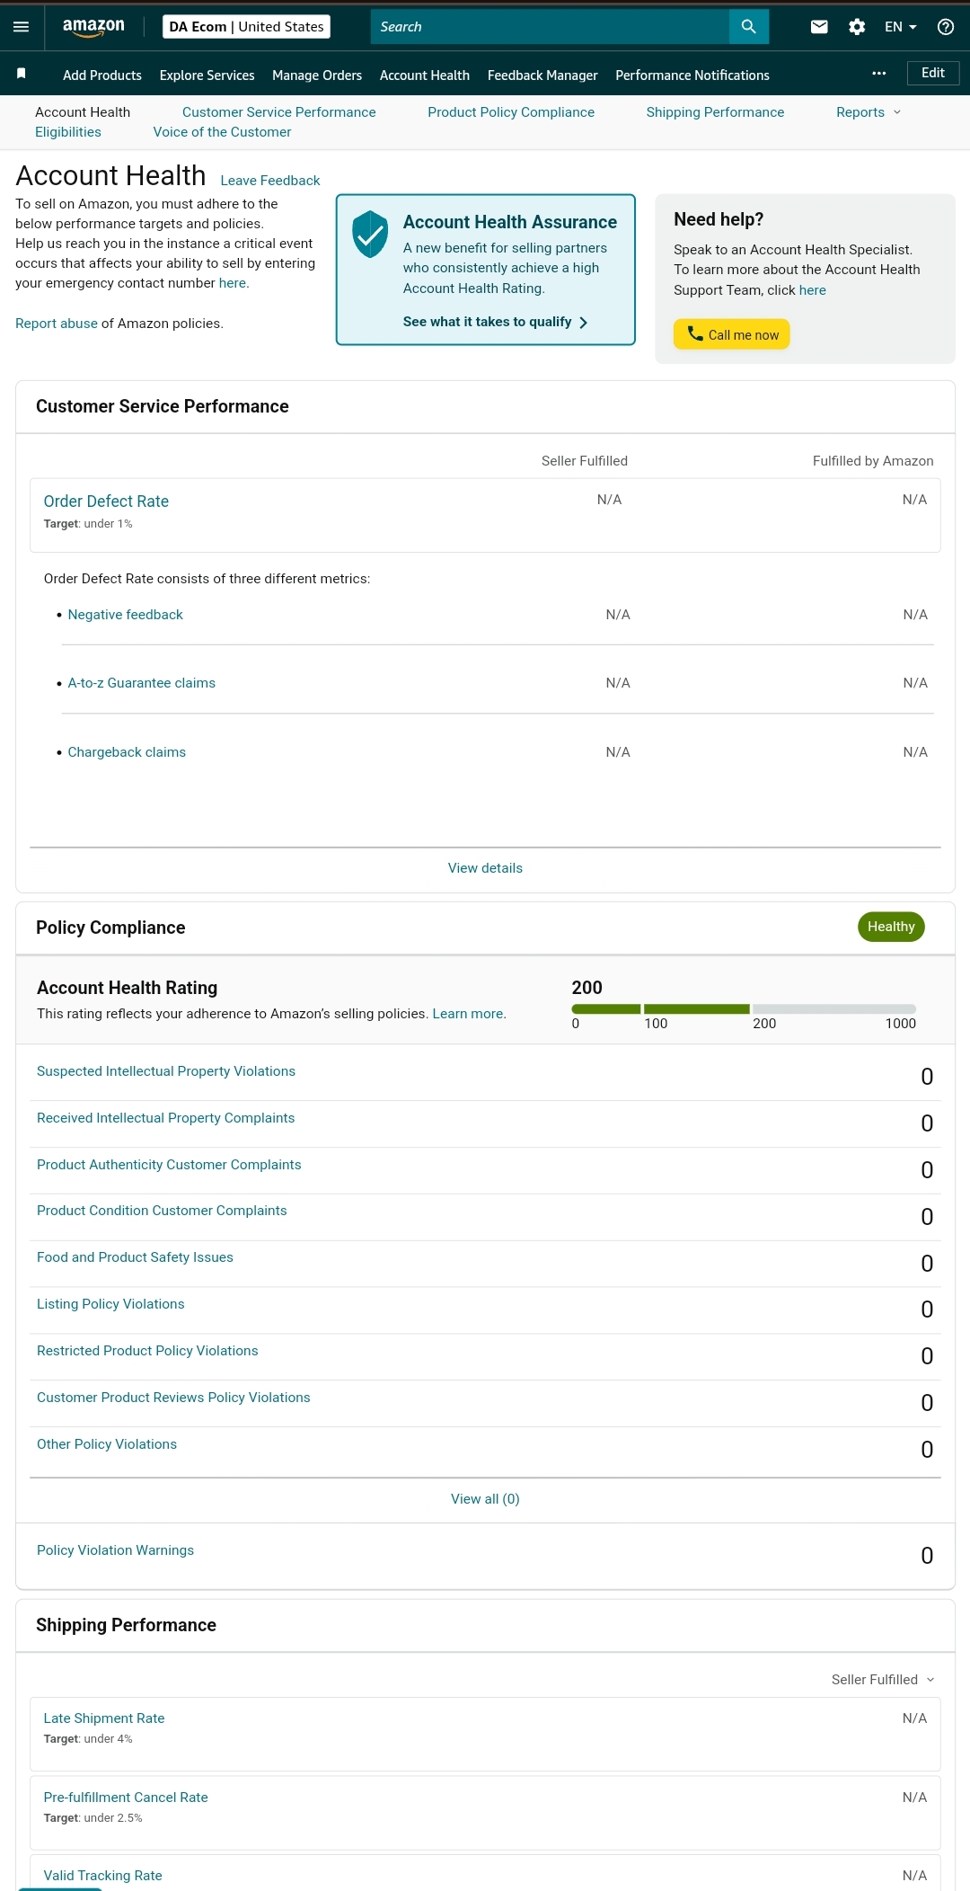
Task: Click View details link
Action: (485, 868)
